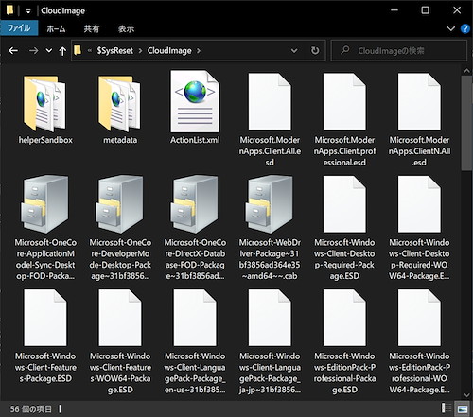Screen dimensions: 473x417
Task: Open the helperSandbox folder icon
Action: tap(45, 103)
